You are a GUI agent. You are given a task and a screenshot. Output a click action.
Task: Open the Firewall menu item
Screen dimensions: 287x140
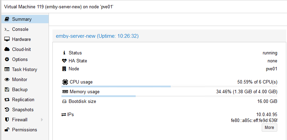click(x=19, y=120)
